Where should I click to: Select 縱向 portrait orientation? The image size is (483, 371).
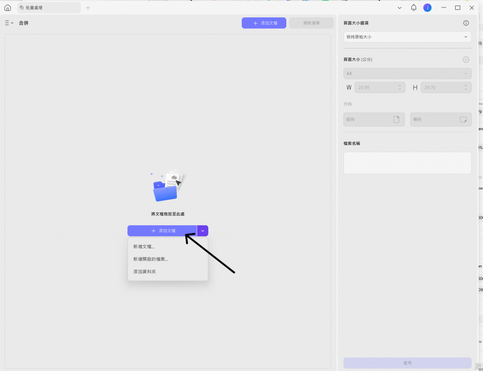click(x=374, y=119)
